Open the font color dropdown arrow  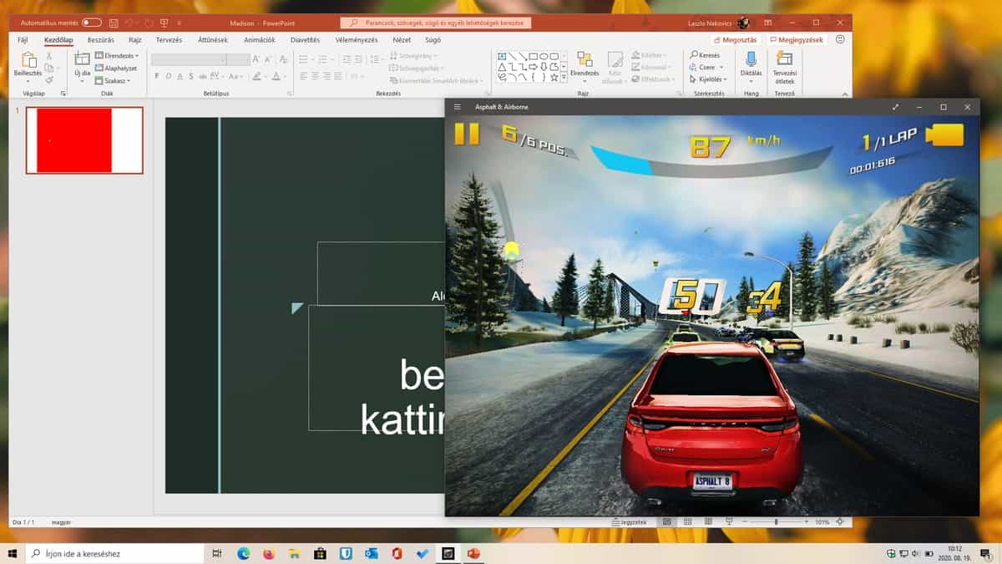click(286, 76)
